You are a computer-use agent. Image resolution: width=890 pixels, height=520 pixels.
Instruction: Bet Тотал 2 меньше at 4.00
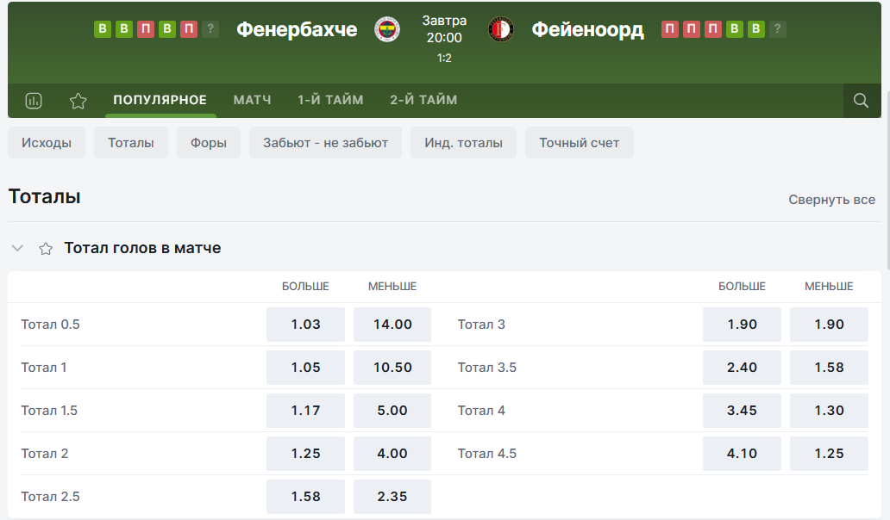pos(392,454)
